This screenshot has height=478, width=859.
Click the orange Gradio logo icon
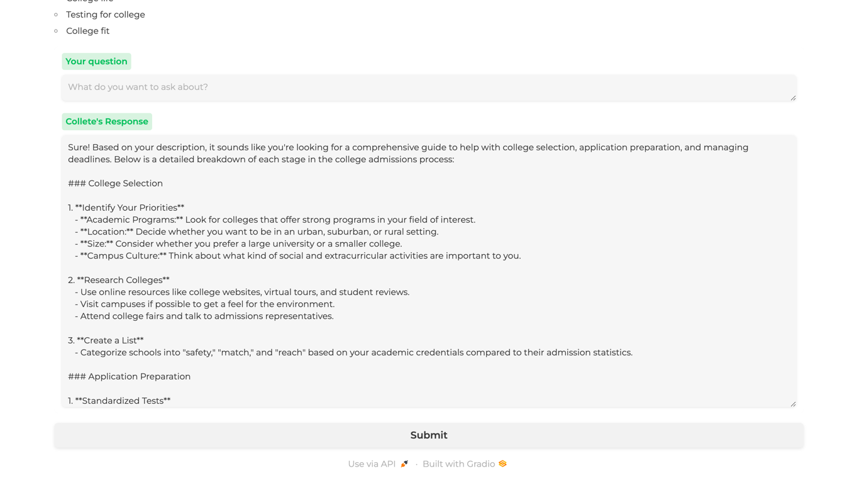pyautogui.click(x=502, y=464)
